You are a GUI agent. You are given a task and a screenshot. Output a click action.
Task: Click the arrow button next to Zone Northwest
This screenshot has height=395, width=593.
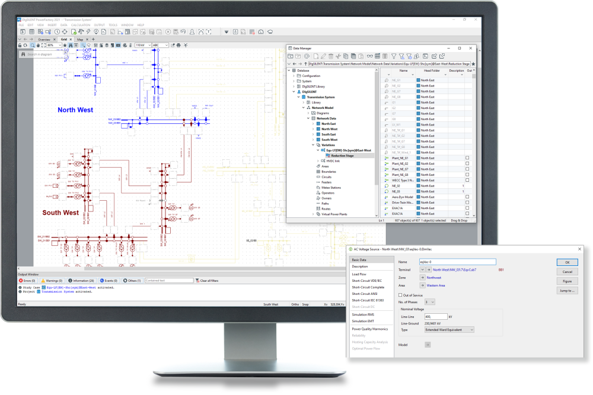[x=422, y=278]
